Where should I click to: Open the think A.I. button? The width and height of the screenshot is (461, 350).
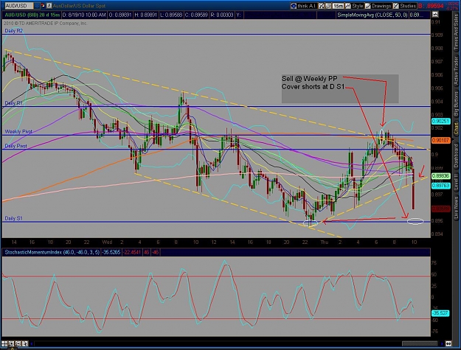(x=304, y=6)
